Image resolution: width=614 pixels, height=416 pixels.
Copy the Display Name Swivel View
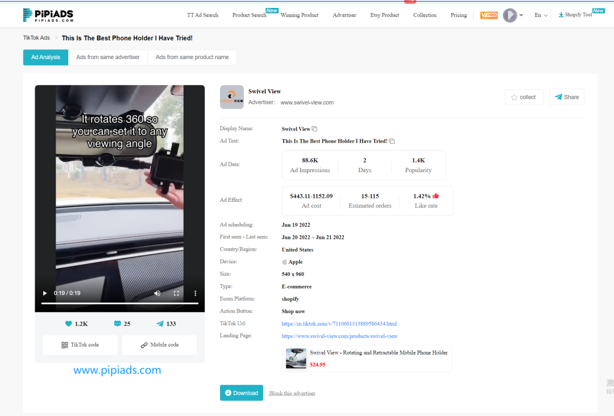[314, 129]
